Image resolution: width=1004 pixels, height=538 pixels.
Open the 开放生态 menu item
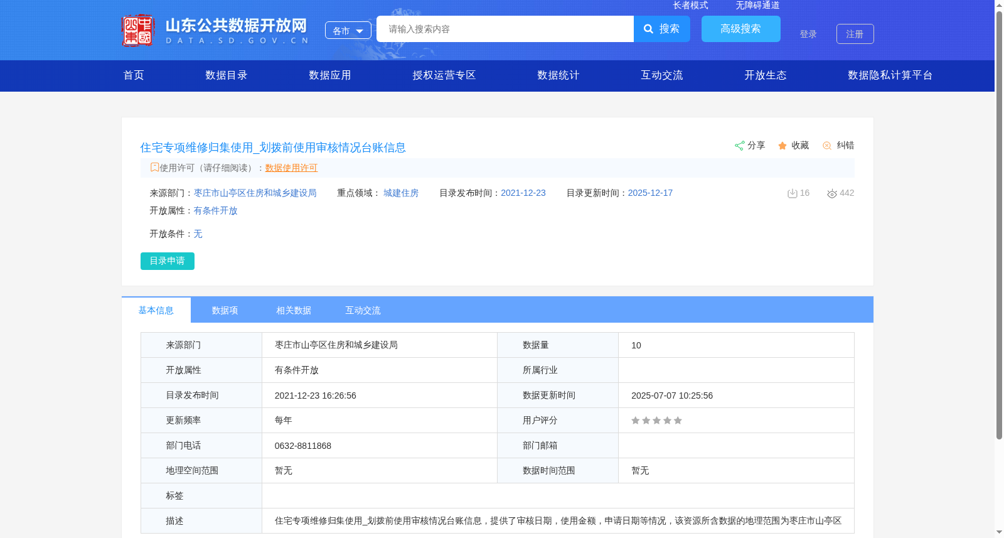pyautogui.click(x=766, y=75)
